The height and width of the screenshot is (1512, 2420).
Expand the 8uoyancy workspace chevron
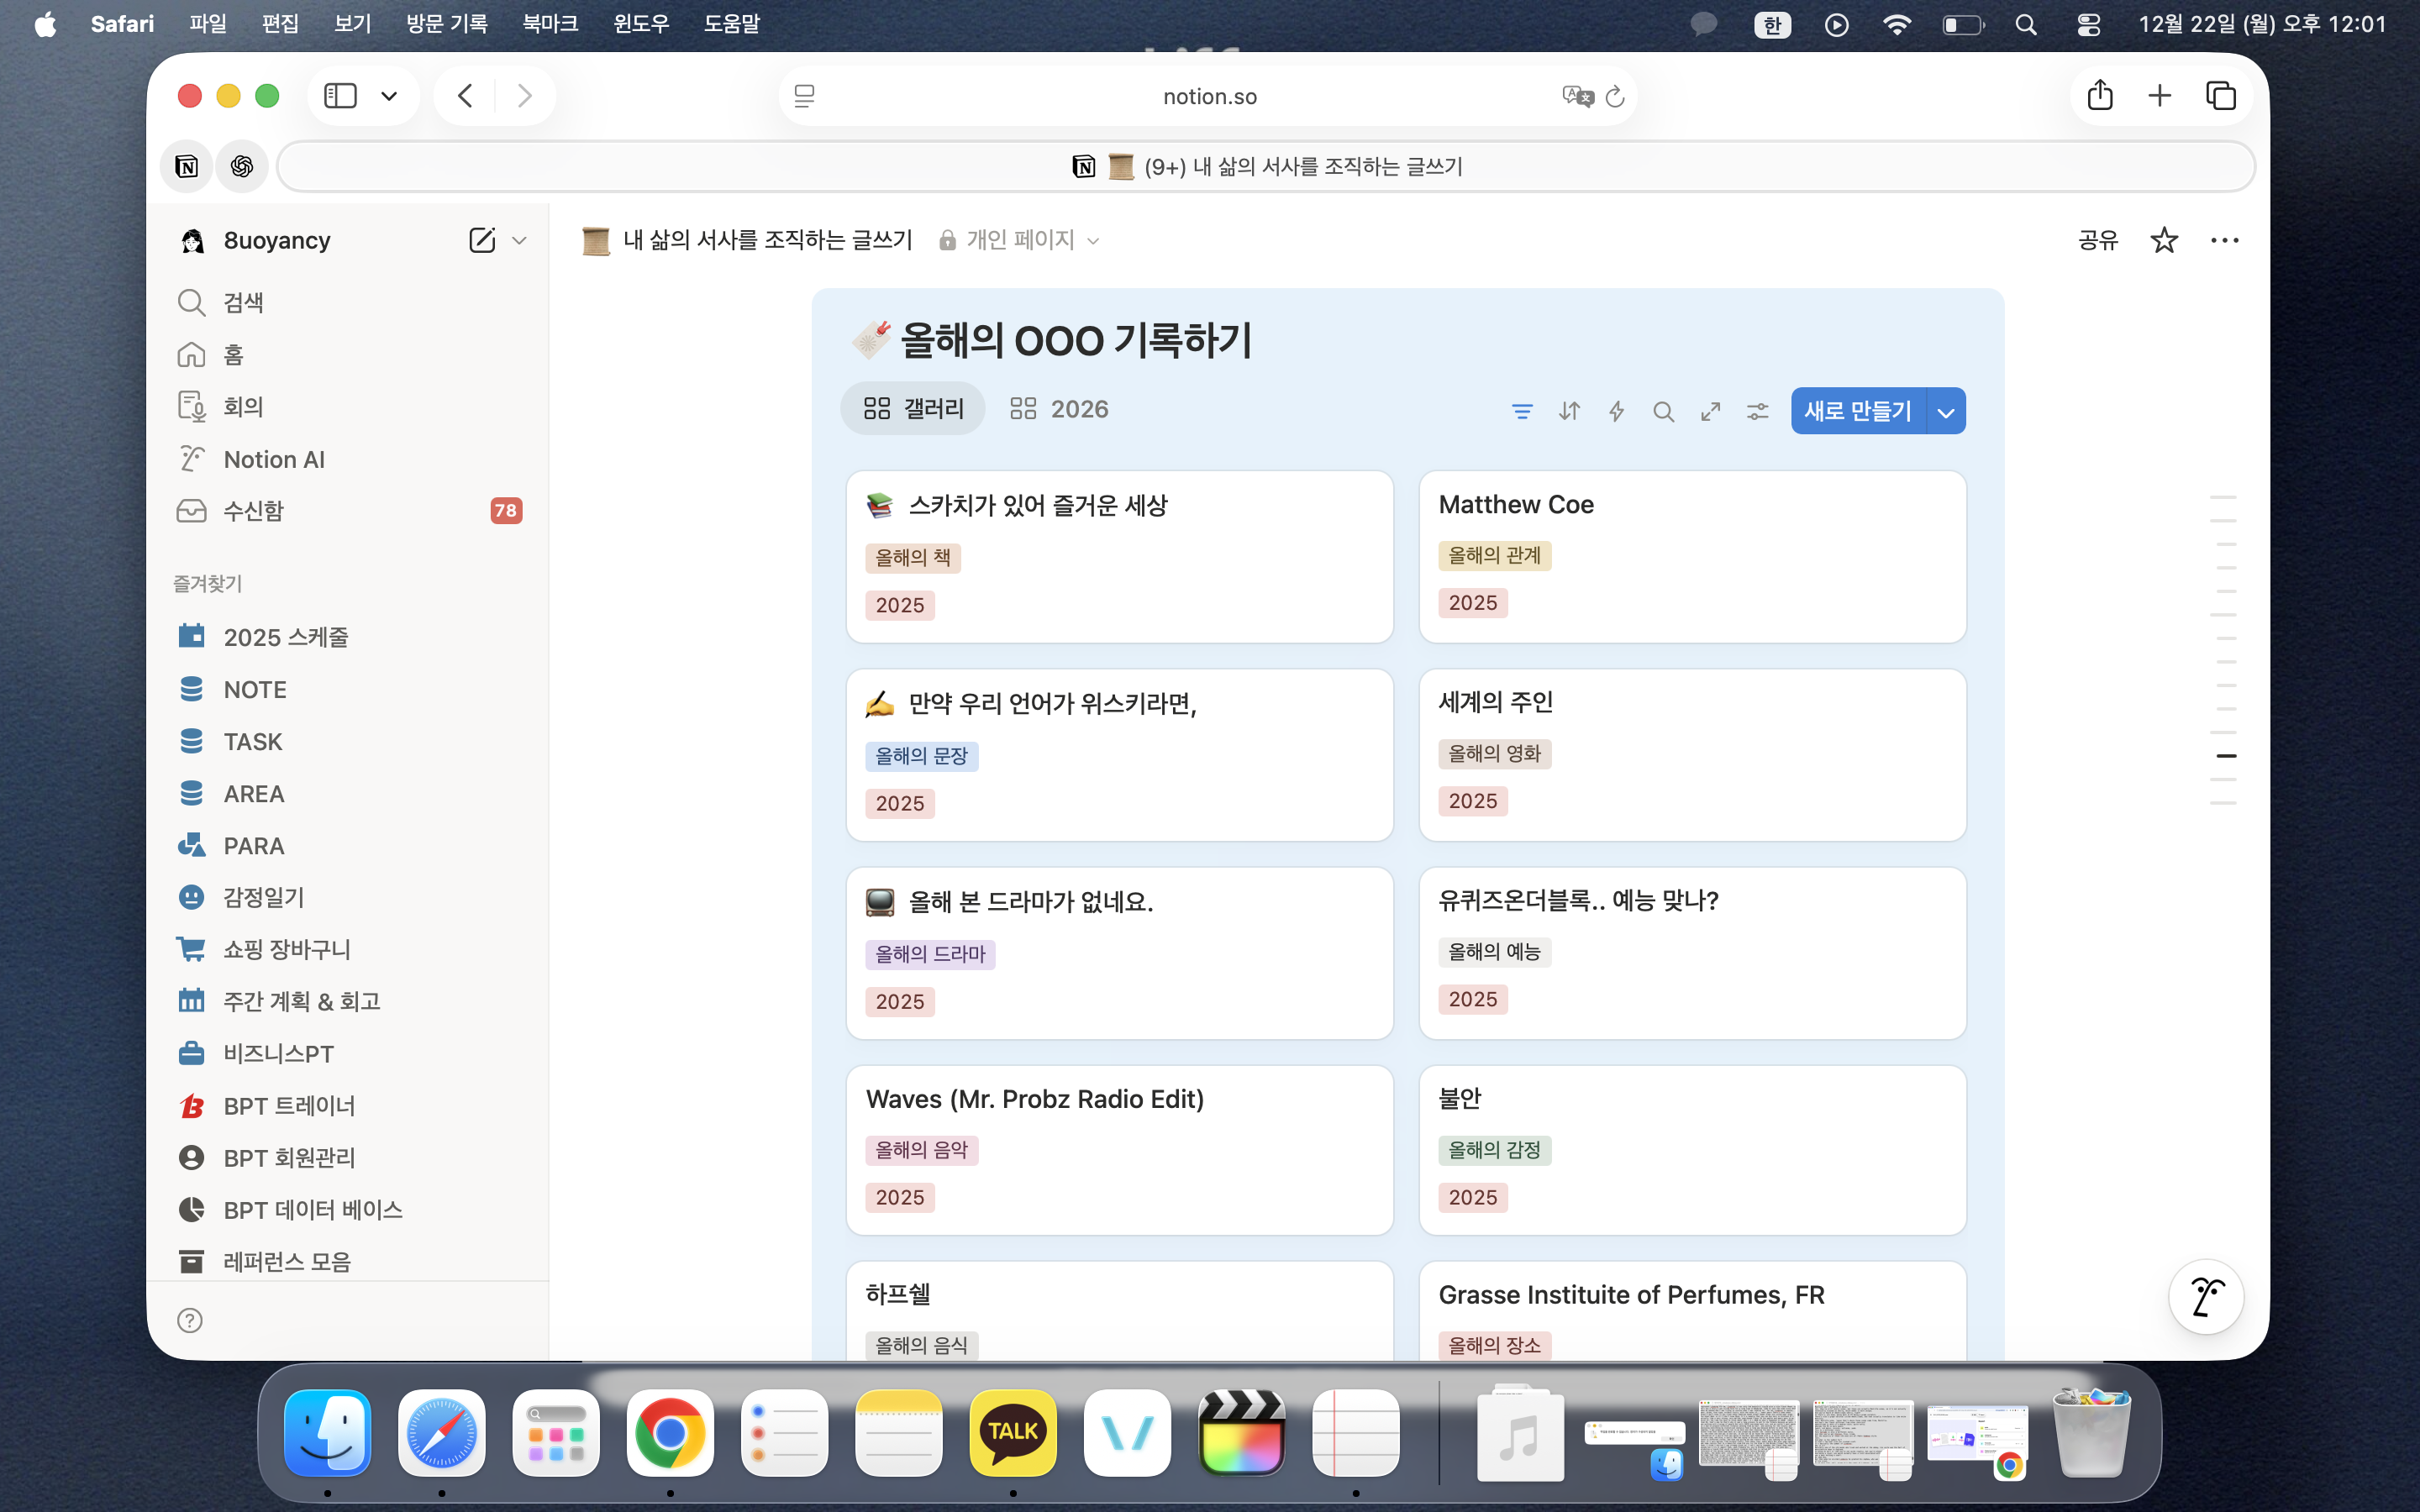tap(519, 240)
